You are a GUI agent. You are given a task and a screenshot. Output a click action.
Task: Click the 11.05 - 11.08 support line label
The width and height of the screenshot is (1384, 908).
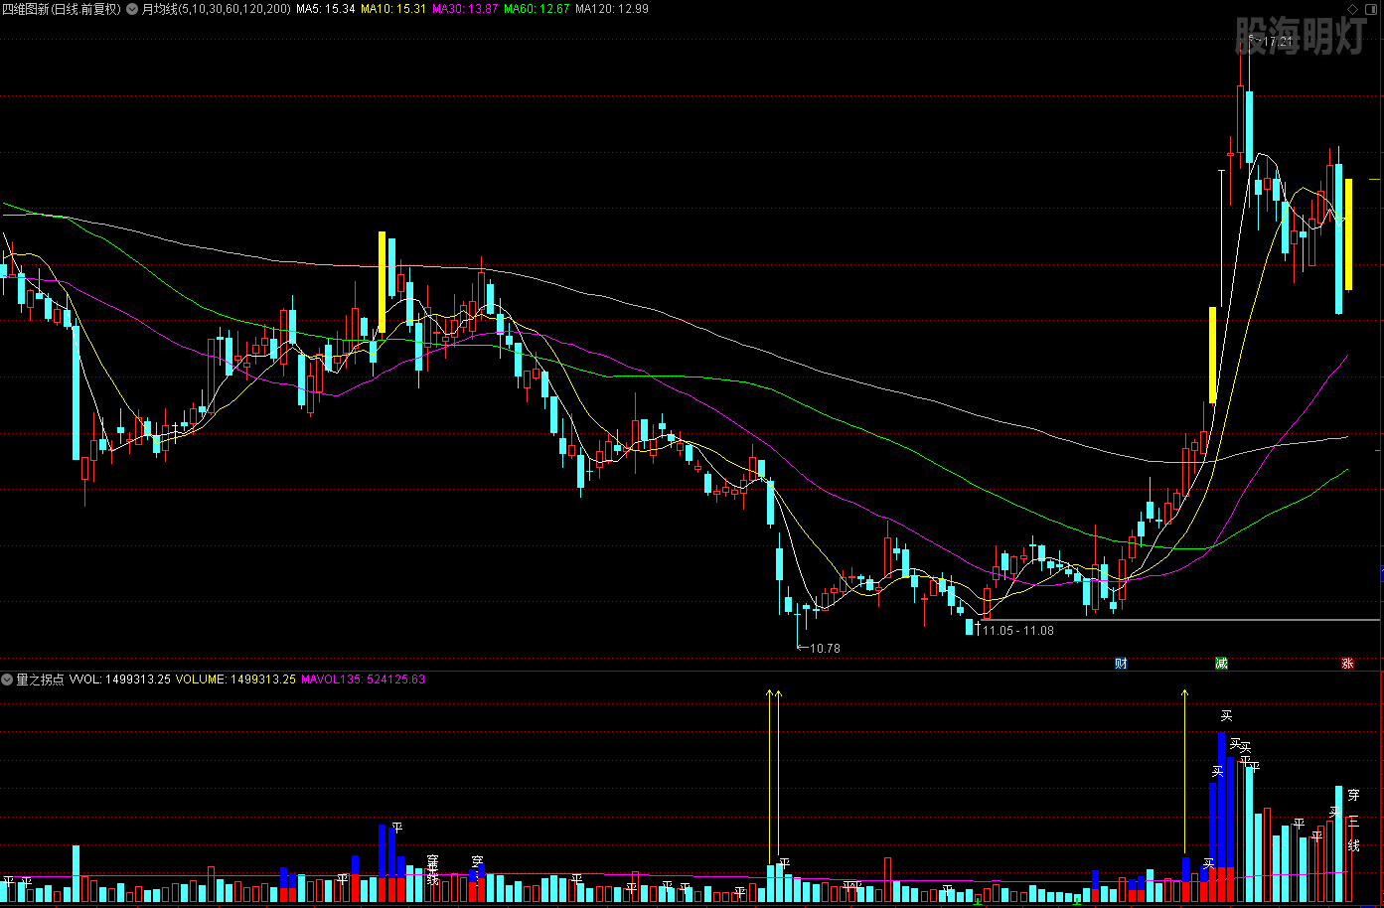1018,631
